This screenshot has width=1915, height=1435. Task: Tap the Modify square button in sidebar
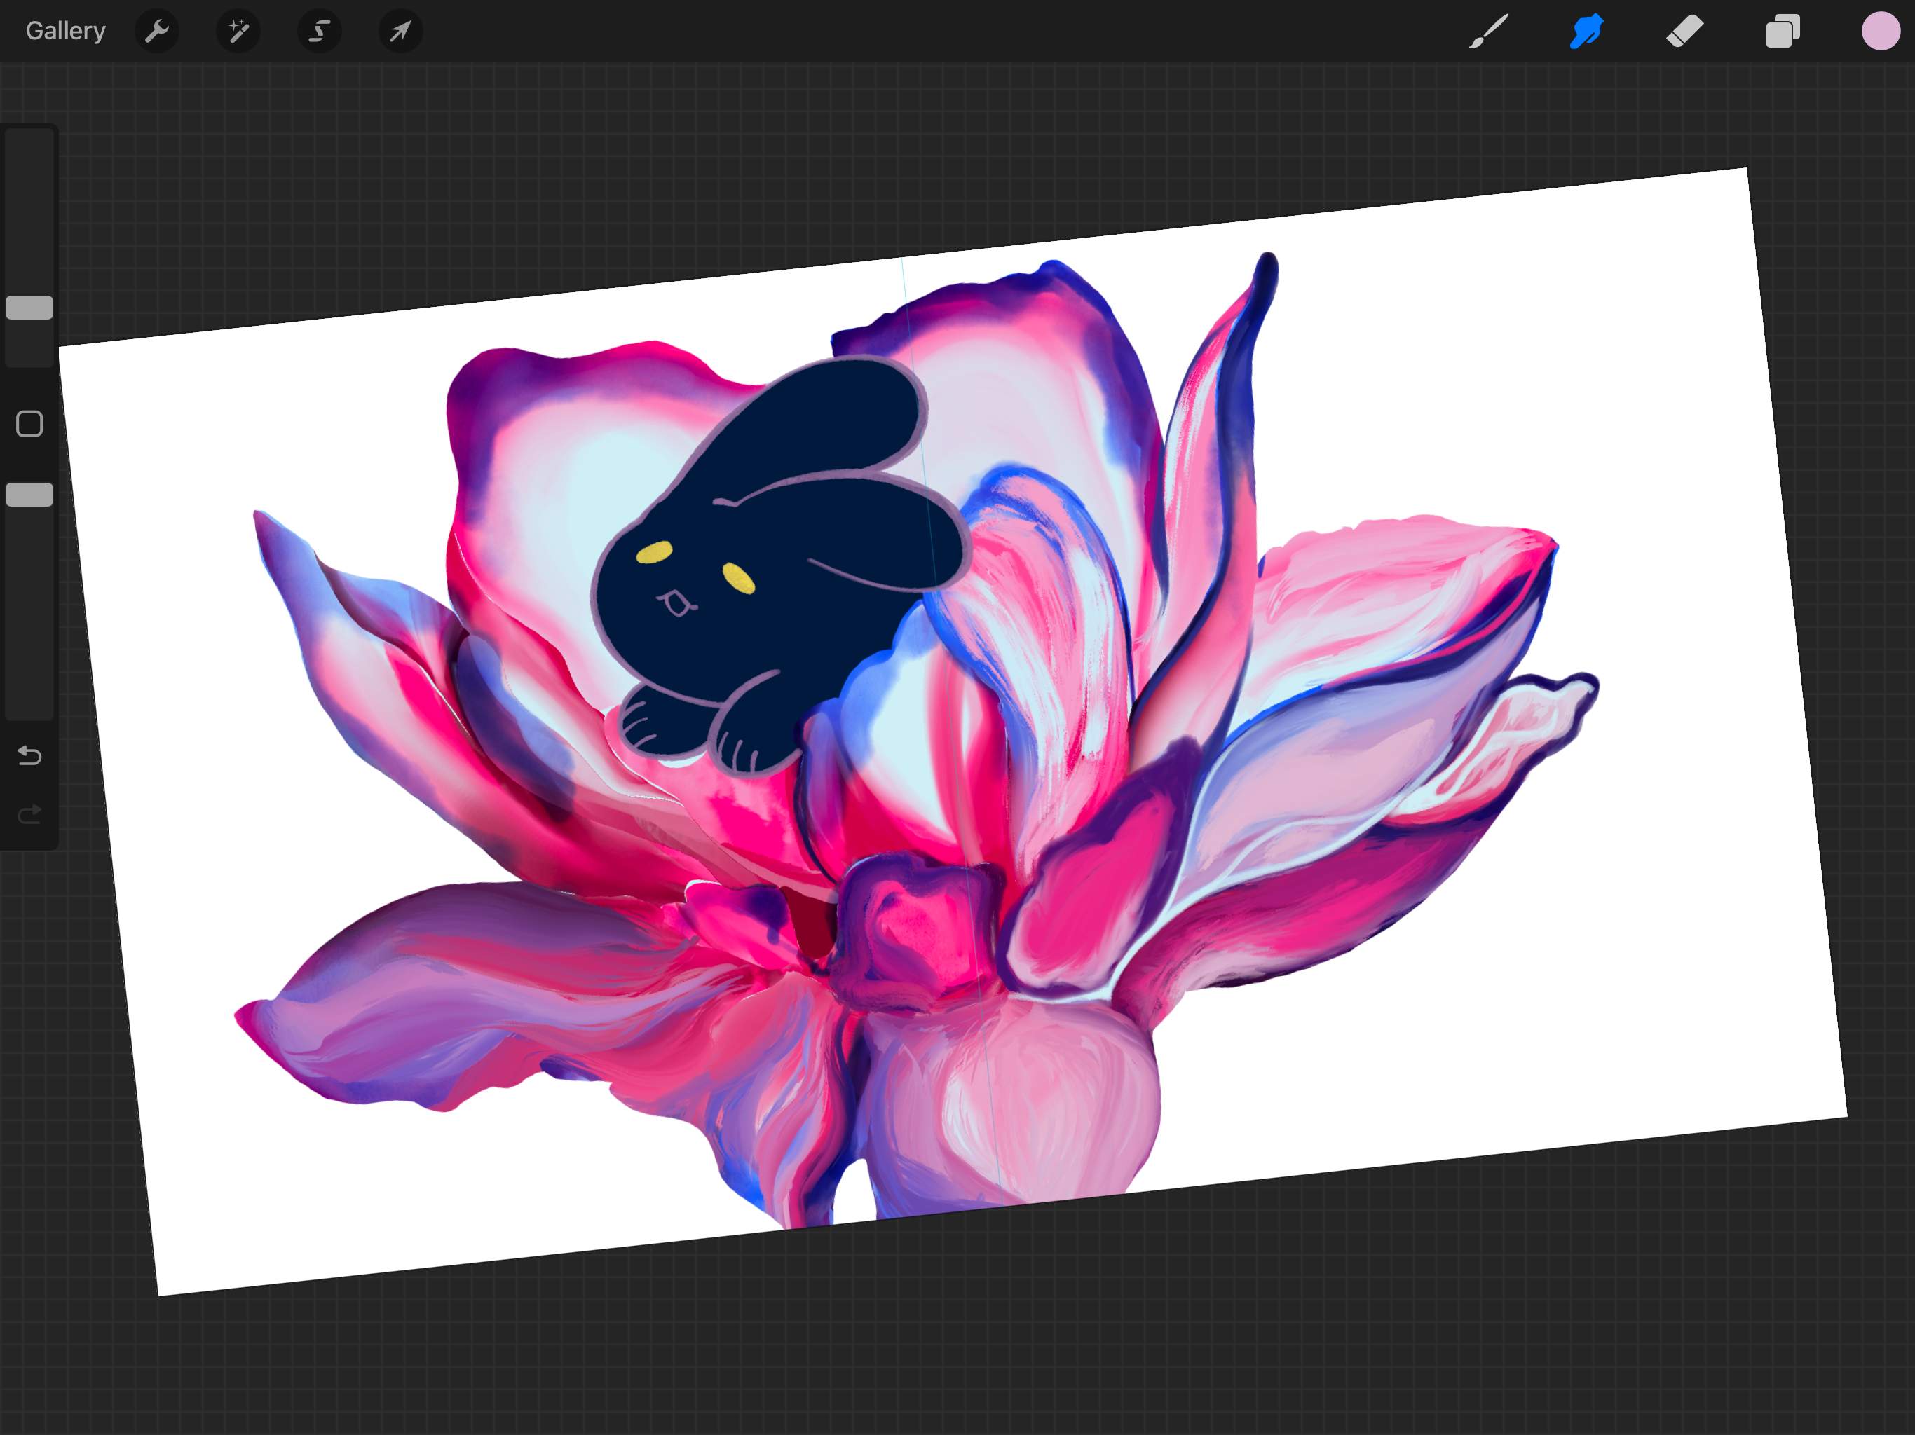pyautogui.click(x=29, y=423)
